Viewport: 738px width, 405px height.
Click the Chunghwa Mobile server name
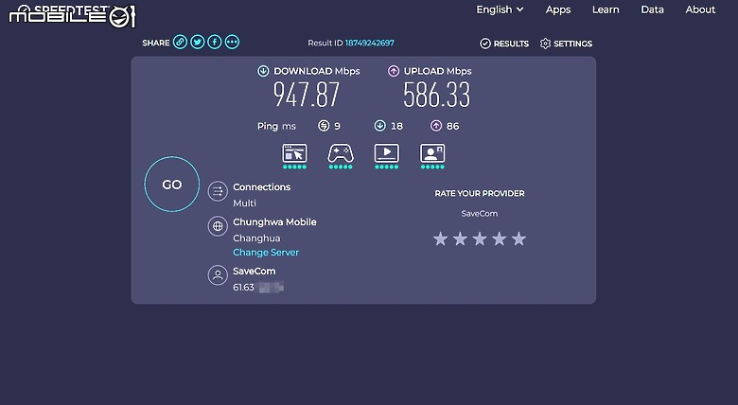[x=274, y=222]
